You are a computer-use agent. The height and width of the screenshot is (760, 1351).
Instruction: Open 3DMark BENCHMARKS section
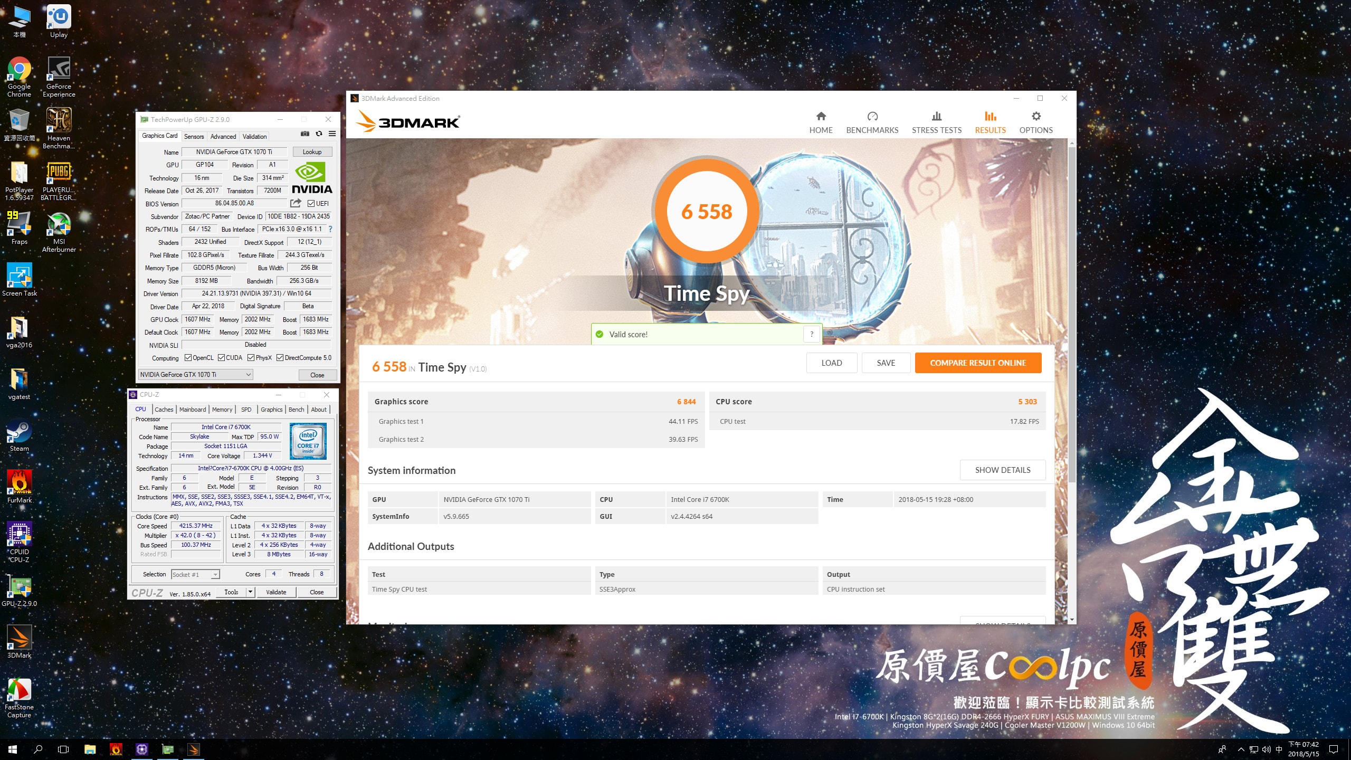872,123
